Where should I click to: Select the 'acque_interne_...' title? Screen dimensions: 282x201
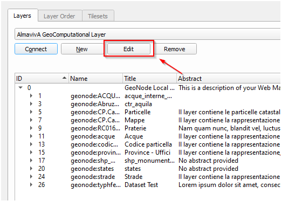(x=148, y=96)
